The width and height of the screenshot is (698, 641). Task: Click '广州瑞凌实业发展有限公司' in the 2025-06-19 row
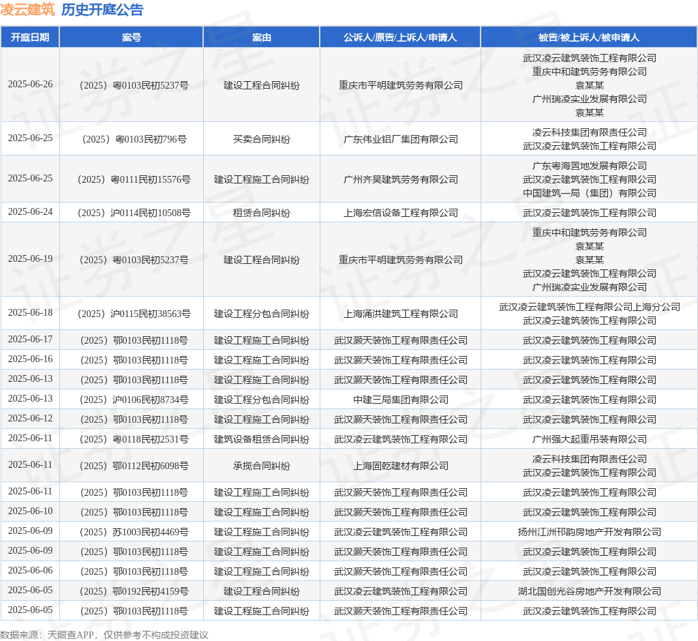coord(590,287)
